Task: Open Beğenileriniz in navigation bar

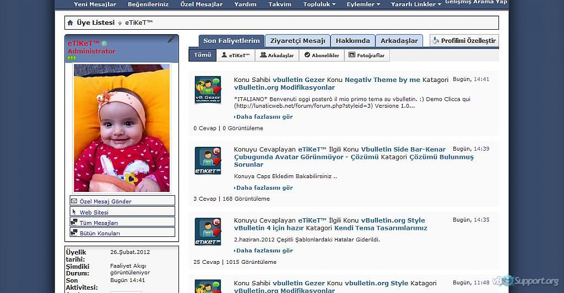Action: pyautogui.click(x=148, y=4)
